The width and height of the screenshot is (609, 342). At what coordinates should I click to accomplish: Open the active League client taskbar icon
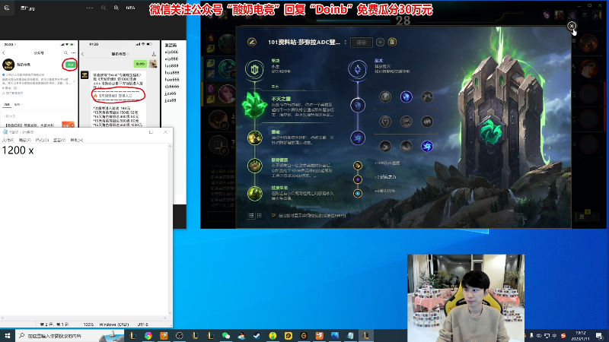point(366,336)
